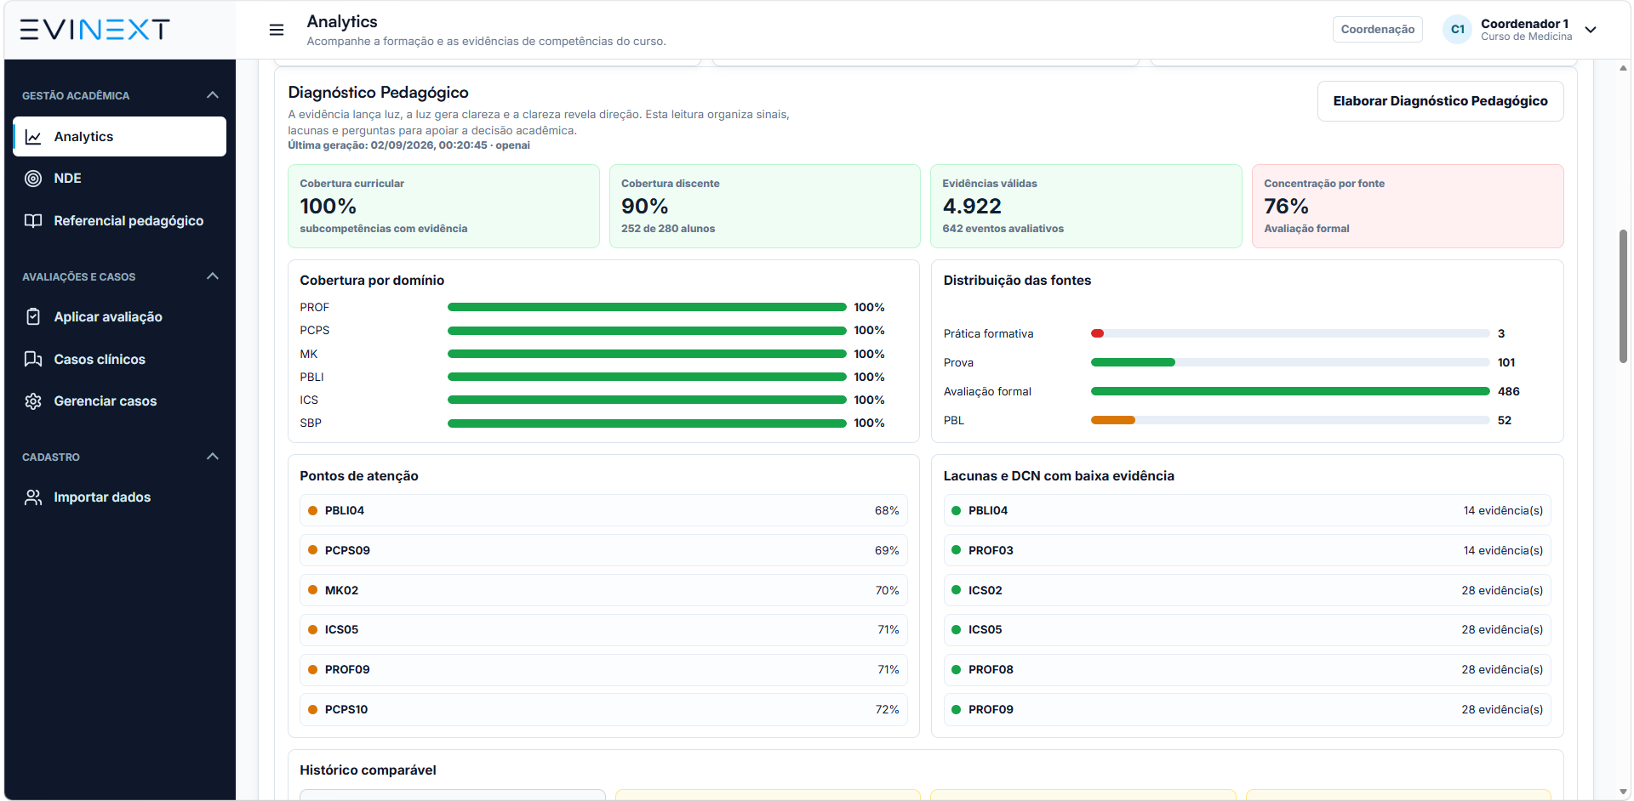Click the Coordenação badge button
1634x801 pixels.
[x=1377, y=30]
